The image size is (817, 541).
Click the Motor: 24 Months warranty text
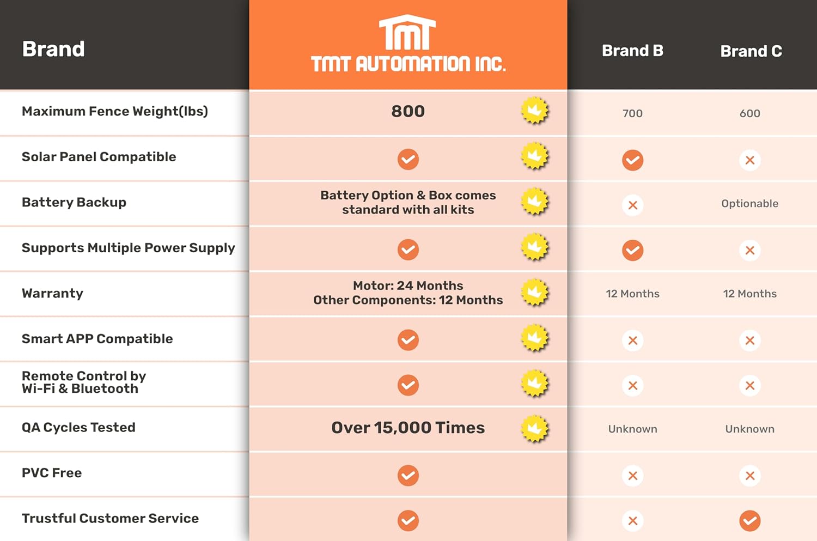pos(408,285)
